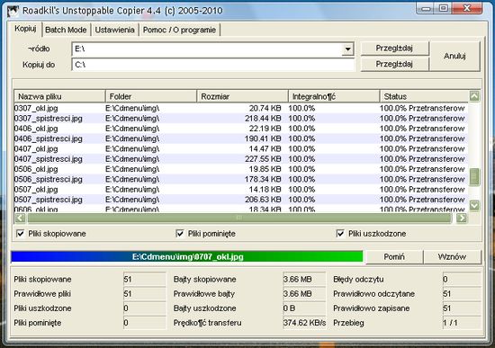
Task: Sort by the Nazwa pliku column header
Action: coord(59,96)
